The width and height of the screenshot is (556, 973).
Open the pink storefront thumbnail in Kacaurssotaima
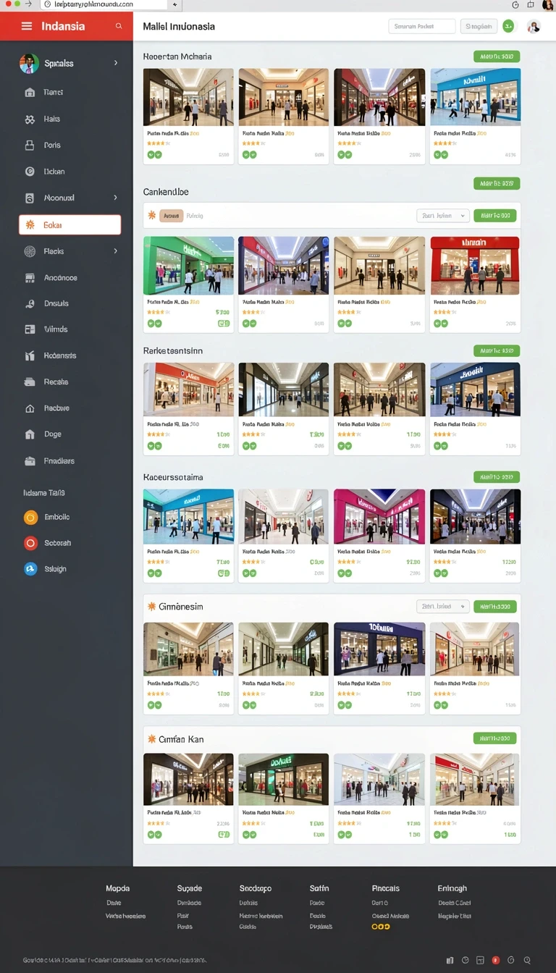coord(379,516)
